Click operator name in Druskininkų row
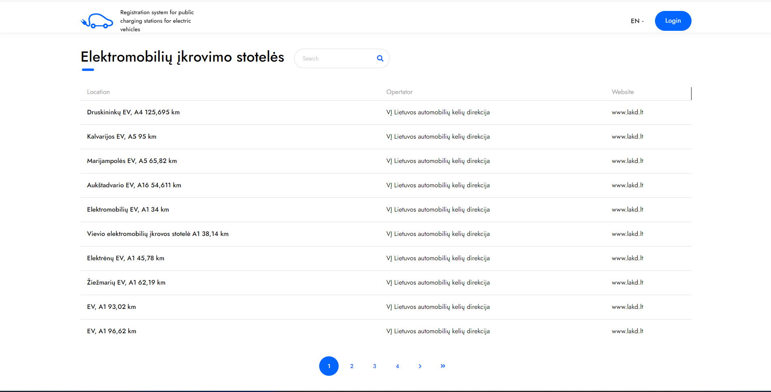This screenshot has height=392, width=771. coord(438,112)
